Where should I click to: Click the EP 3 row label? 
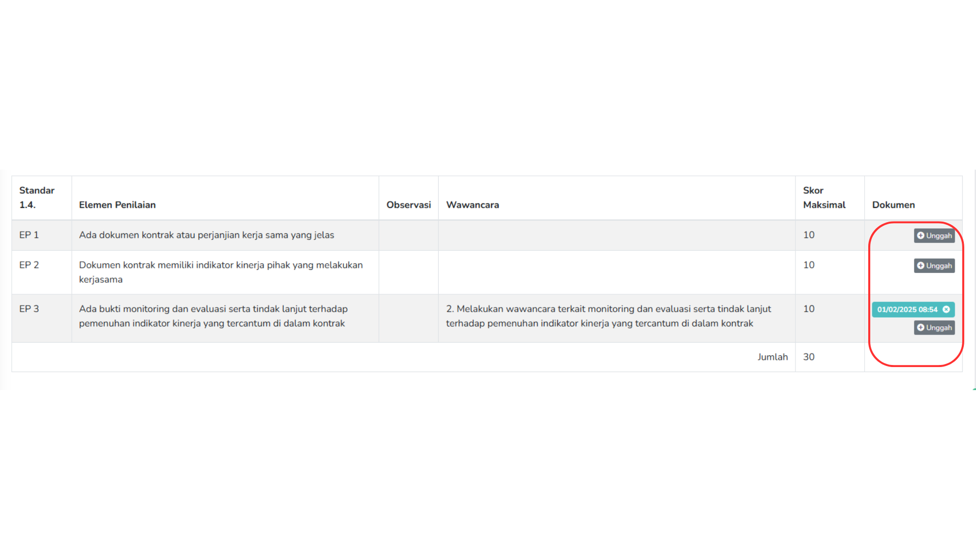click(29, 309)
